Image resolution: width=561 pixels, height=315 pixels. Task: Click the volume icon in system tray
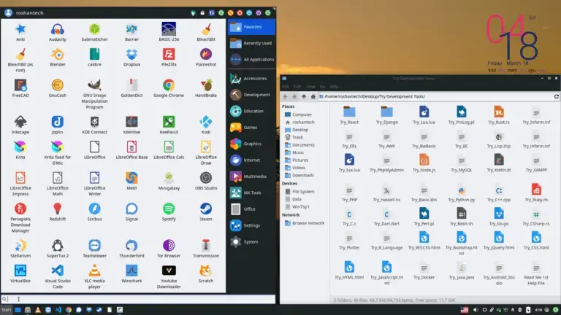pyautogui.click(x=475, y=310)
